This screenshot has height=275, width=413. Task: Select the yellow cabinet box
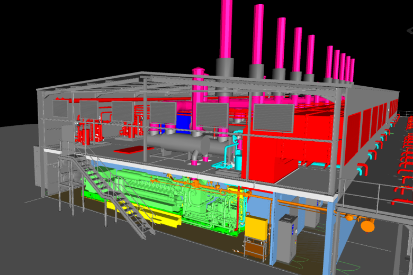(257, 227)
